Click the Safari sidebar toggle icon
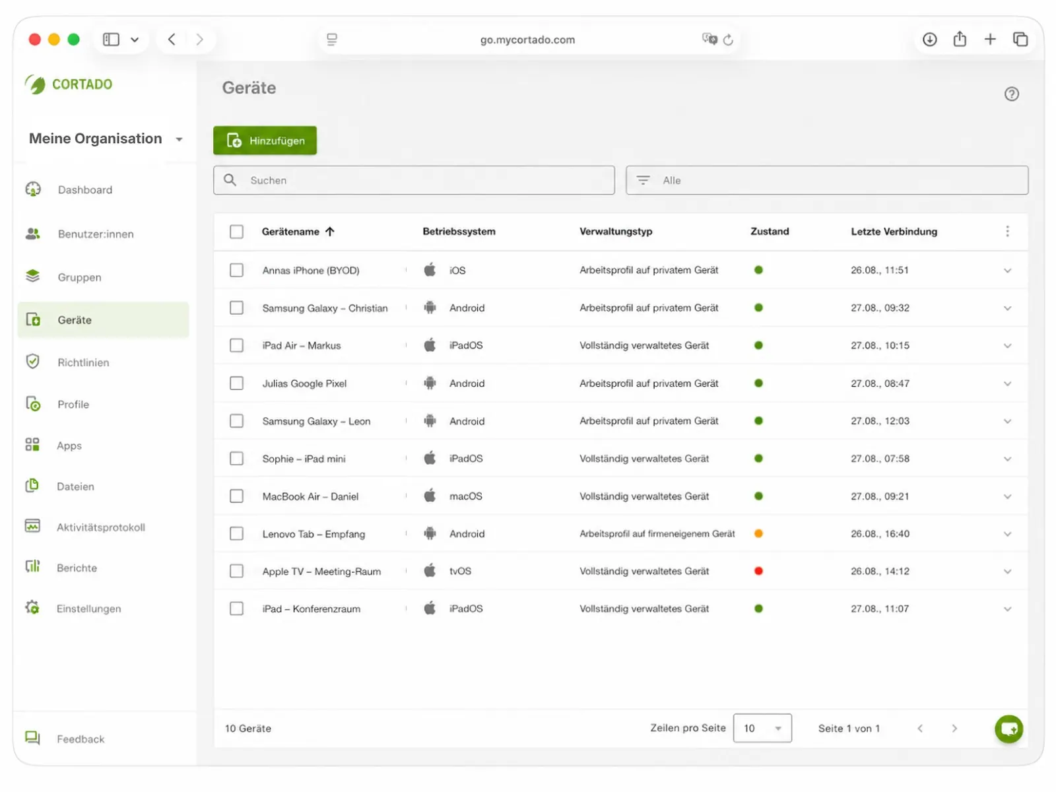This screenshot has height=792, width=1056. point(111,40)
